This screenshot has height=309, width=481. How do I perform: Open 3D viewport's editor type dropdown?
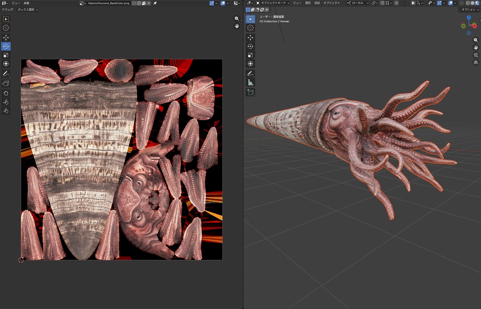(250, 3)
